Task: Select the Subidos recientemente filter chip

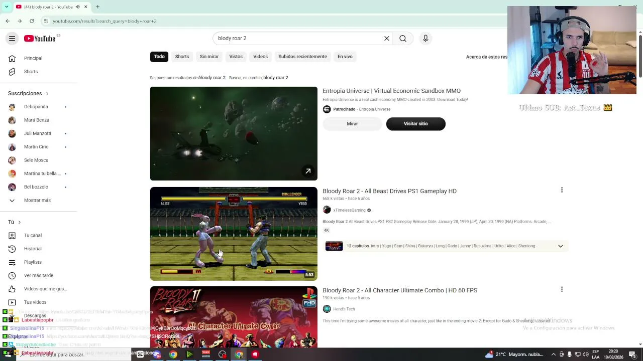Action: click(302, 57)
